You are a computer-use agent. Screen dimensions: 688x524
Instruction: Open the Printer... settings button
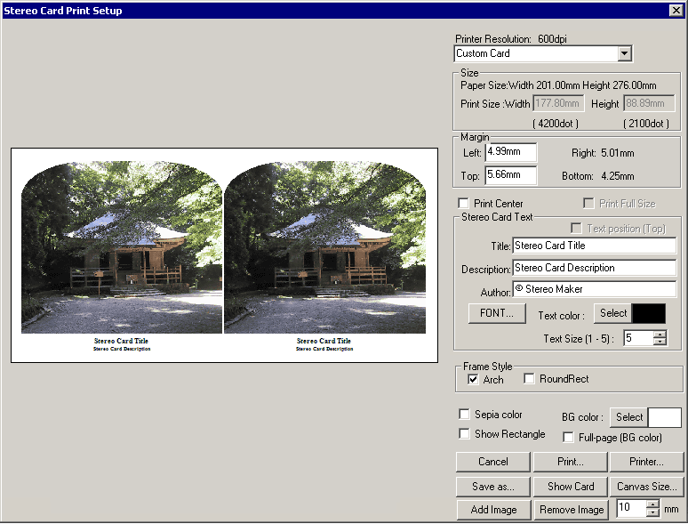tap(647, 462)
